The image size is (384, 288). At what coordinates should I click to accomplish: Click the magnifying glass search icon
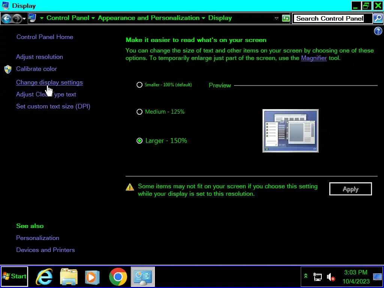[378, 18]
